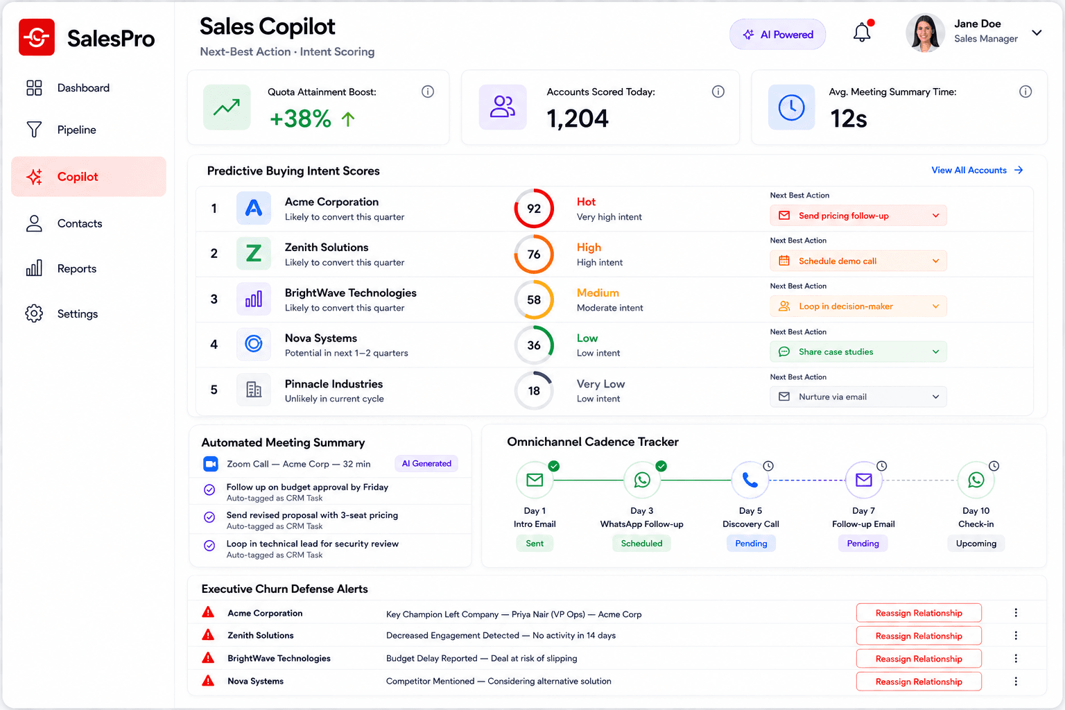The height and width of the screenshot is (710, 1065).
Task: Click the Day 5 Discovery Call phone icon
Action: tap(750, 480)
